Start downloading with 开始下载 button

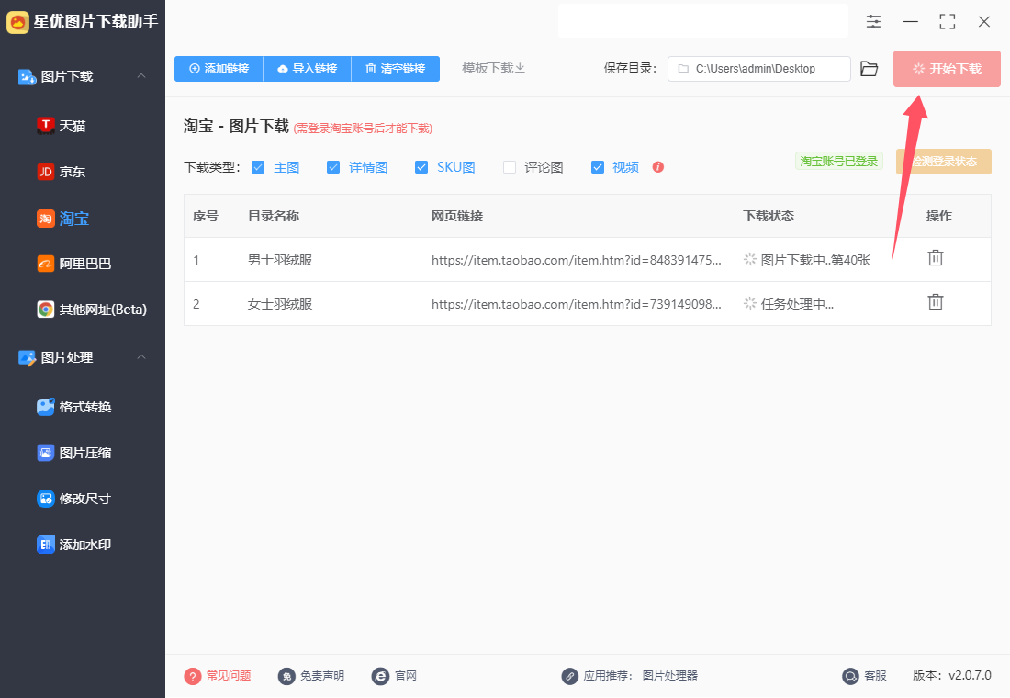tap(947, 69)
